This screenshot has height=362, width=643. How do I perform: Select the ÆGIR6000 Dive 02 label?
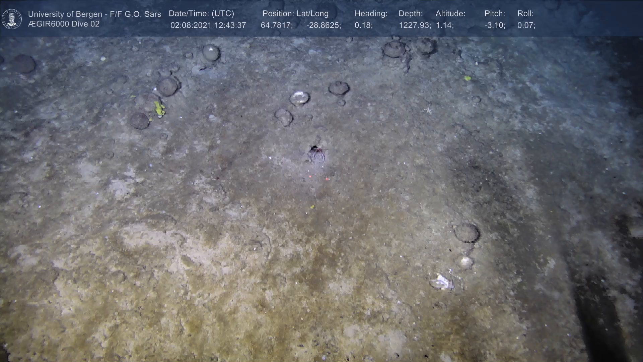click(64, 24)
